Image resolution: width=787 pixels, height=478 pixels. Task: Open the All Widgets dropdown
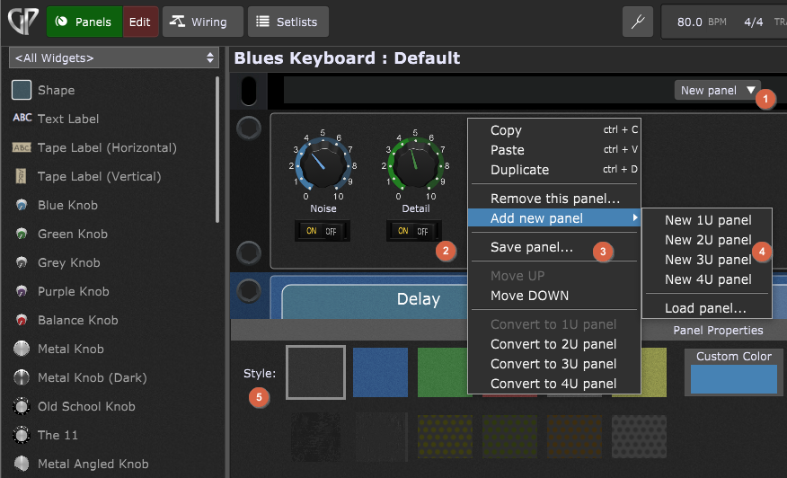click(x=113, y=58)
